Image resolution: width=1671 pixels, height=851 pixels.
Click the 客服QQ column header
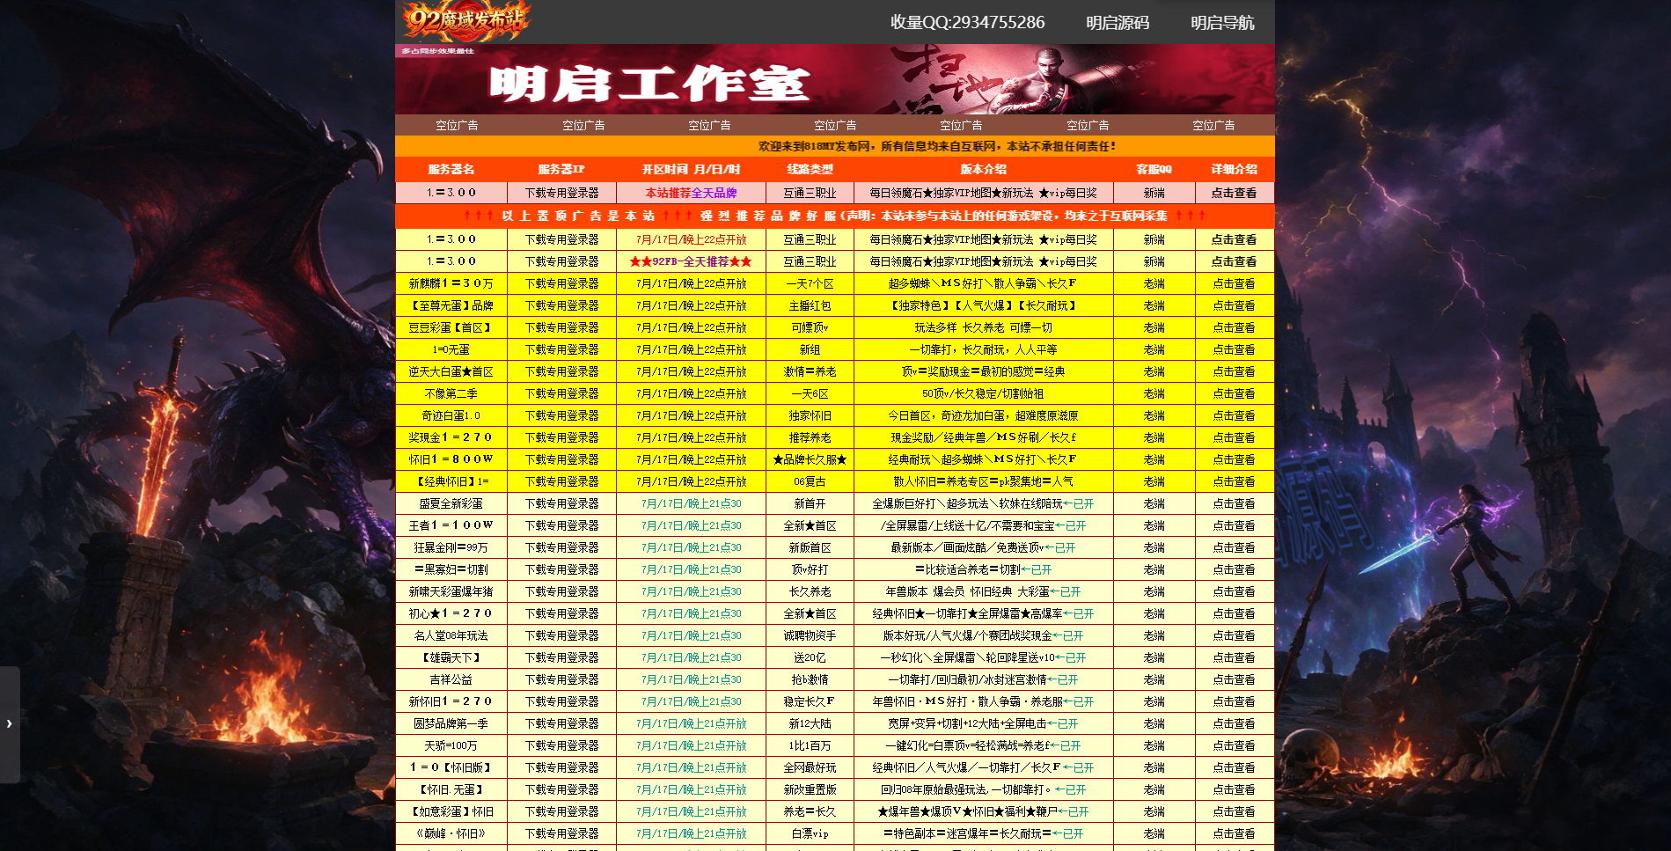pyautogui.click(x=1154, y=169)
